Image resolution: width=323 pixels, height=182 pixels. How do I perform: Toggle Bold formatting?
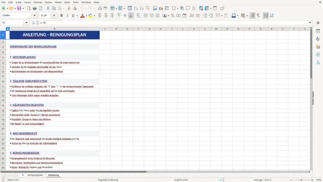click(62, 15)
